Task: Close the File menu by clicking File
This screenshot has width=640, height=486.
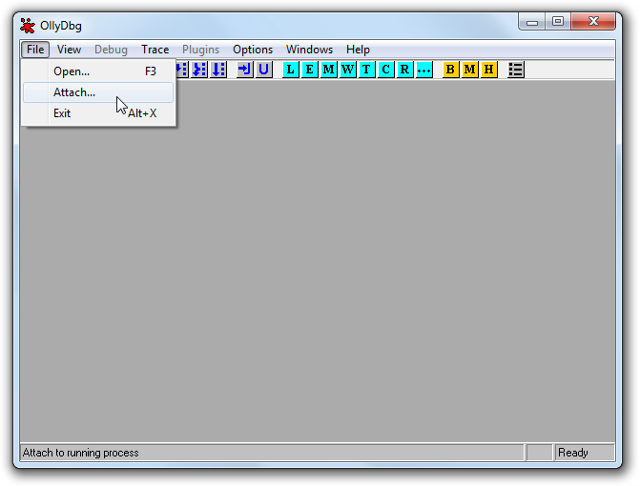Action: tap(35, 50)
